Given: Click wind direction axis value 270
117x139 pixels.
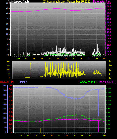Looking at the screenshot, I should [x=8, y=66].
